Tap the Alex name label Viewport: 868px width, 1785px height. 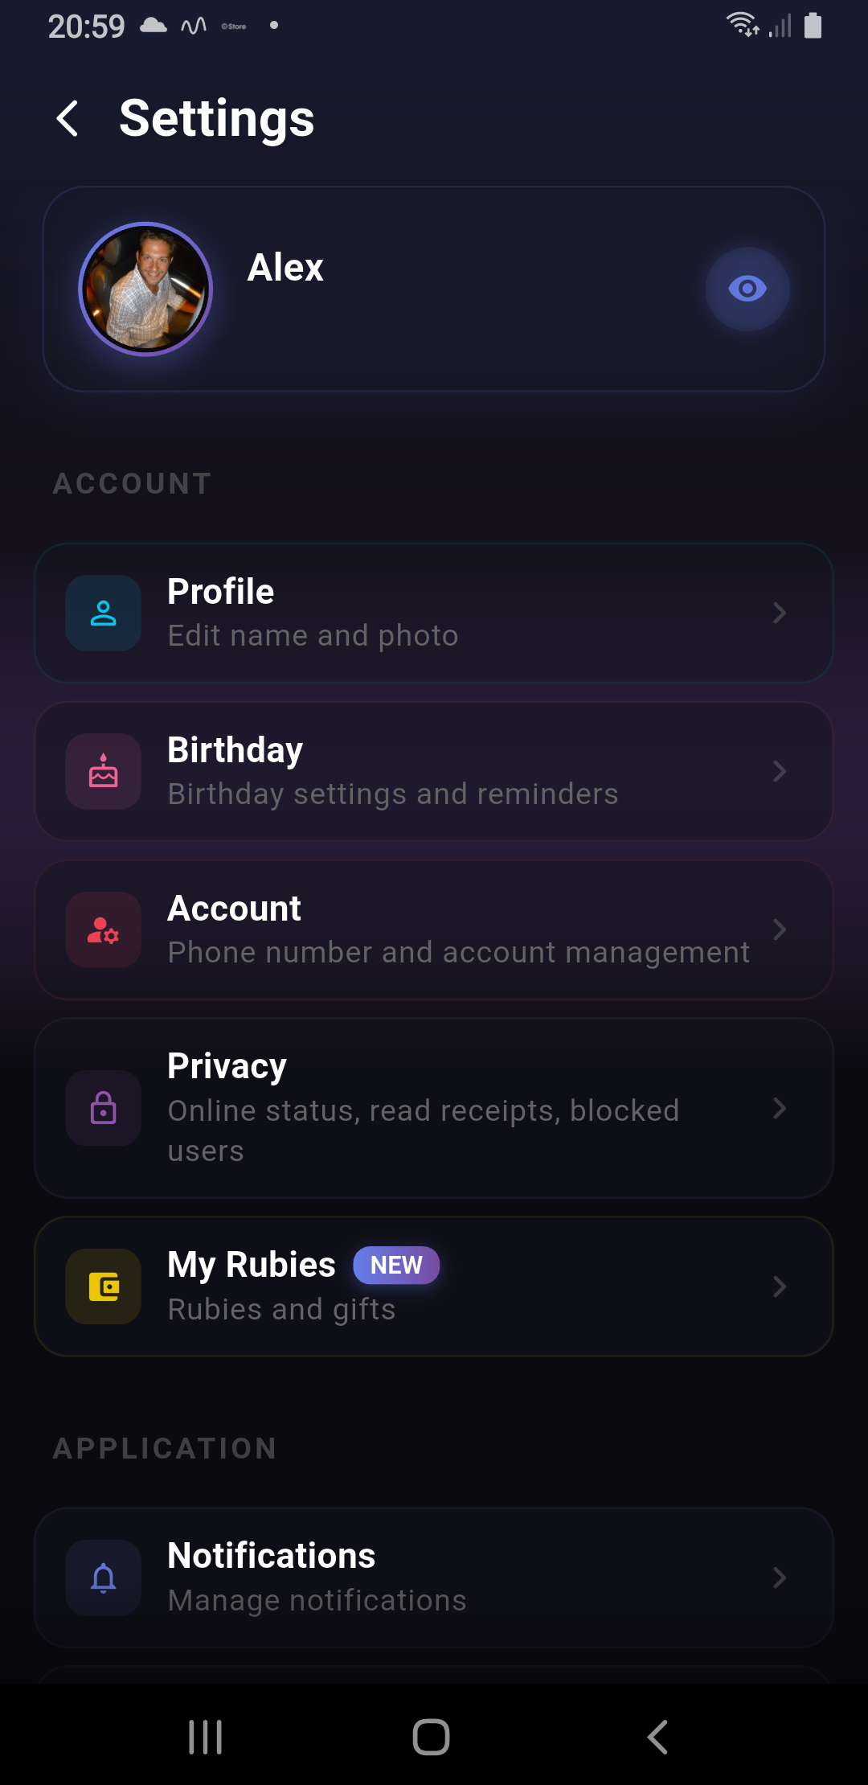tap(285, 268)
